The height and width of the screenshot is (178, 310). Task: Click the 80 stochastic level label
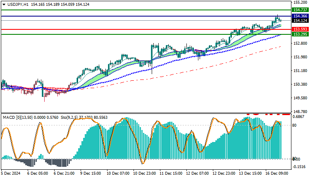click(x=294, y=125)
